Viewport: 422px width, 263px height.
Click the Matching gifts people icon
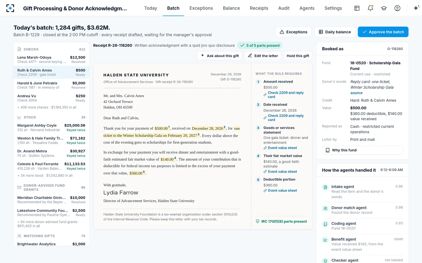click(19, 236)
